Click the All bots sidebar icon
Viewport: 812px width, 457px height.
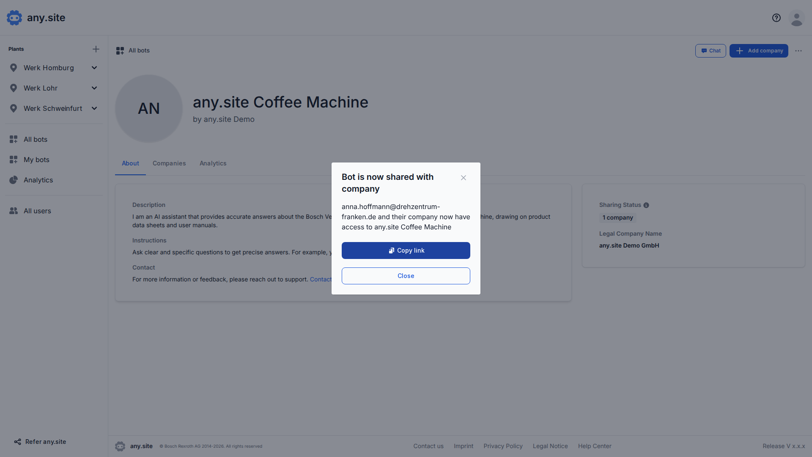[x=14, y=139]
